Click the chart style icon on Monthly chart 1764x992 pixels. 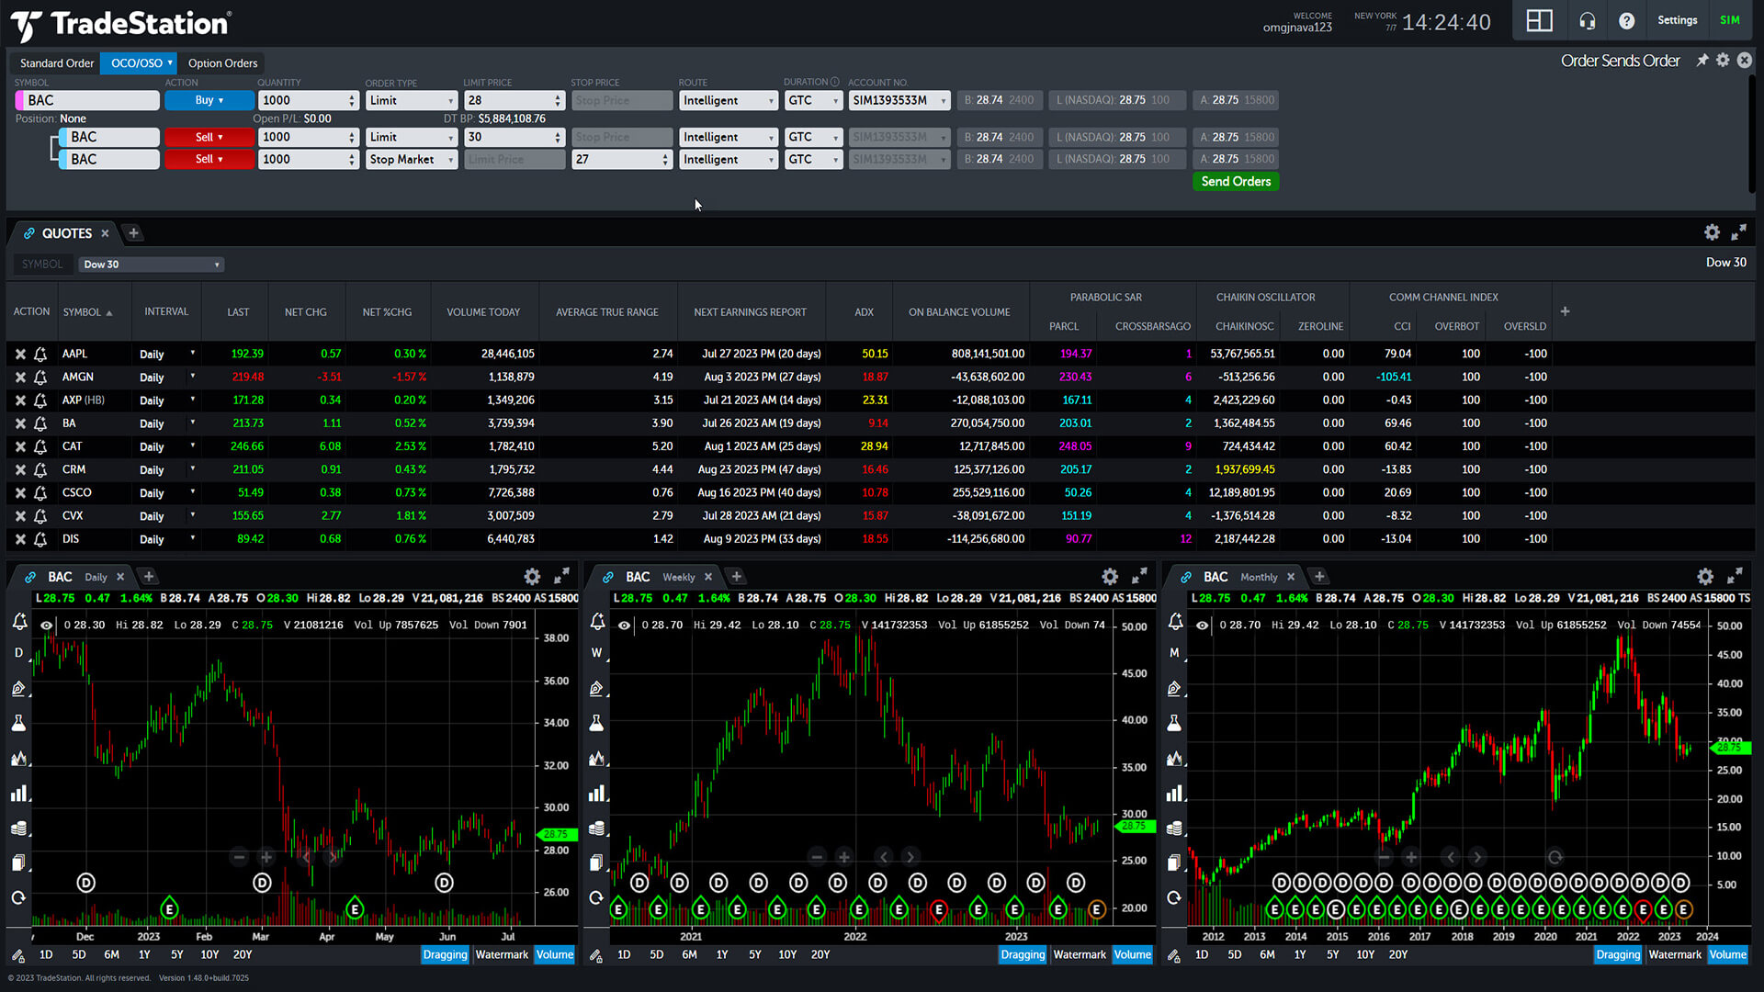pyautogui.click(x=1174, y=759)
